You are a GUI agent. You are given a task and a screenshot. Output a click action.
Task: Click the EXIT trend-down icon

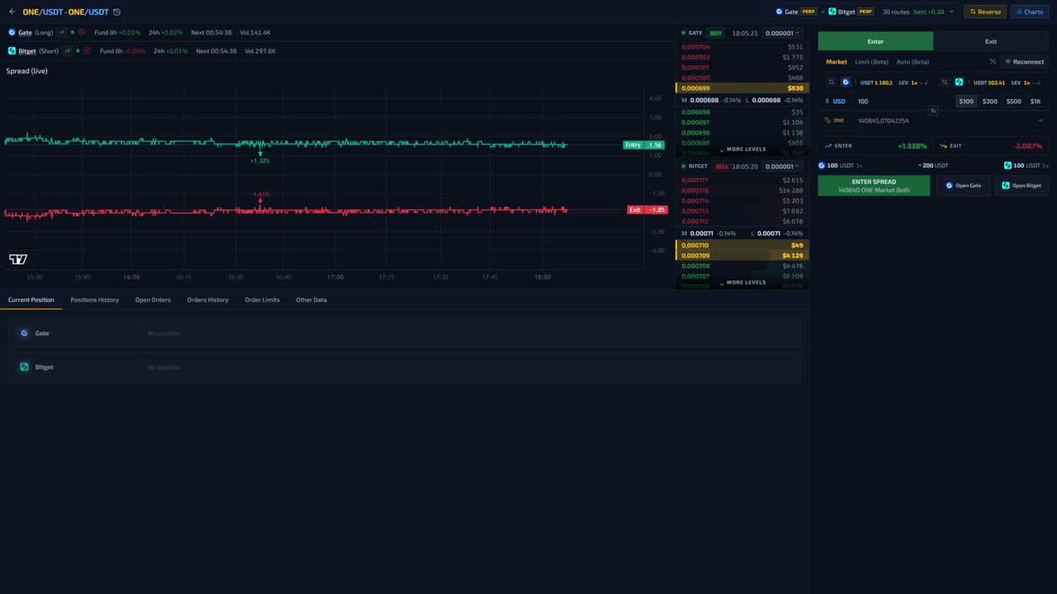tap(943, 146)
